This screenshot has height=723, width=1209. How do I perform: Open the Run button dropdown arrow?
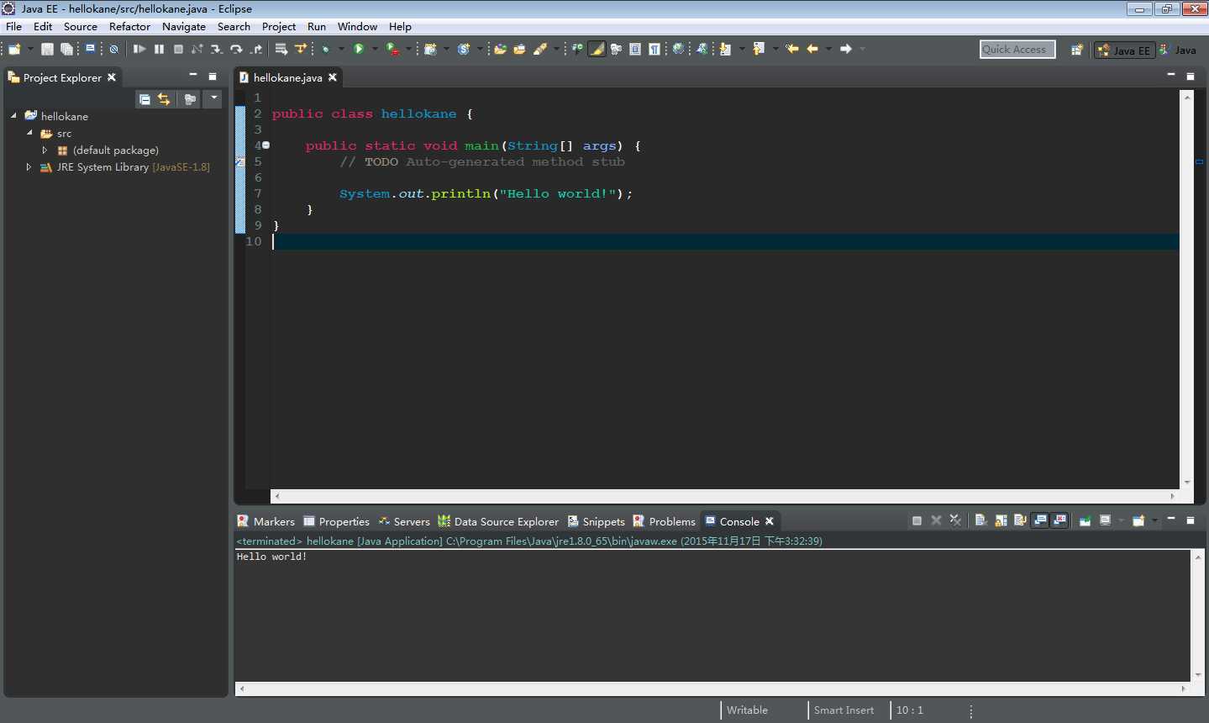(x=375, y=50)
